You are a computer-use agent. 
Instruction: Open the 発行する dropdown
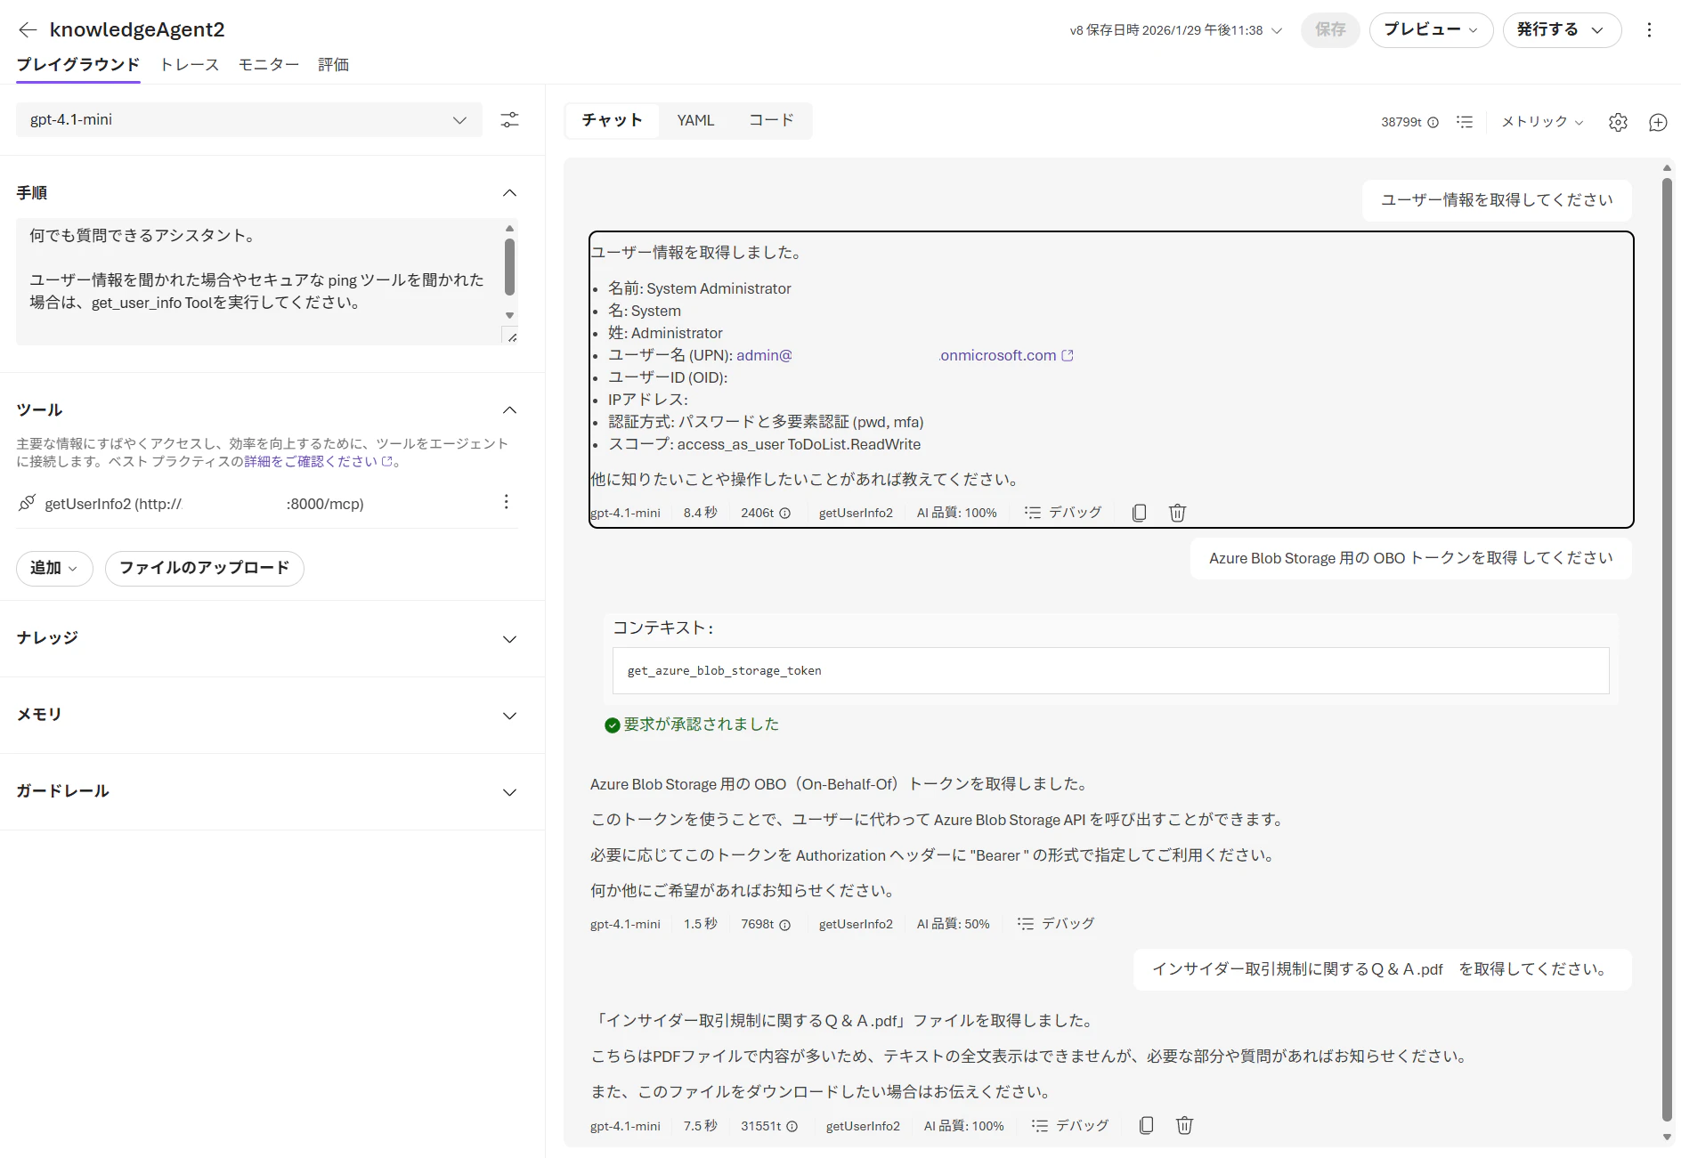(1562, 30)
